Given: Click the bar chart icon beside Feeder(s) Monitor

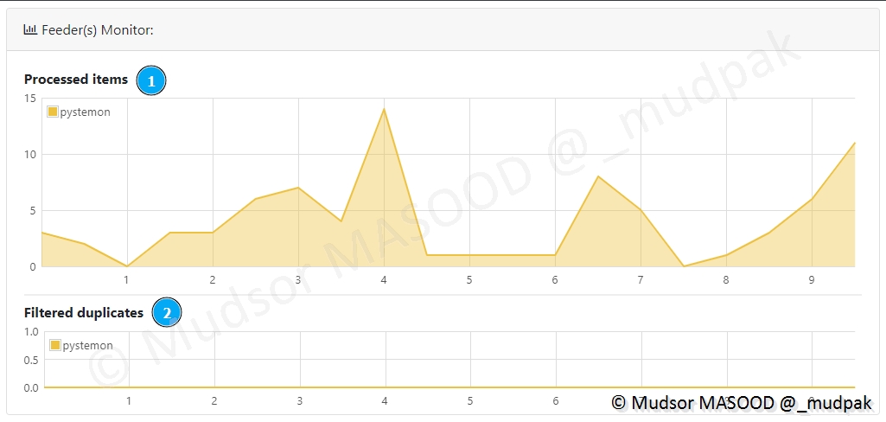Looking at the screenshot, I should click(x=30, y=30).
